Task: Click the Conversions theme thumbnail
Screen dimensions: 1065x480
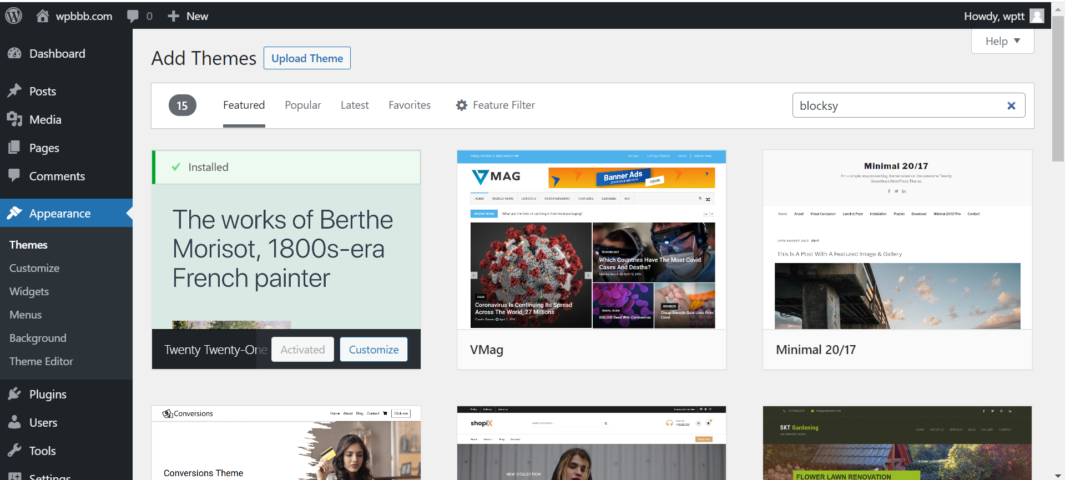Action: [286, 443]
